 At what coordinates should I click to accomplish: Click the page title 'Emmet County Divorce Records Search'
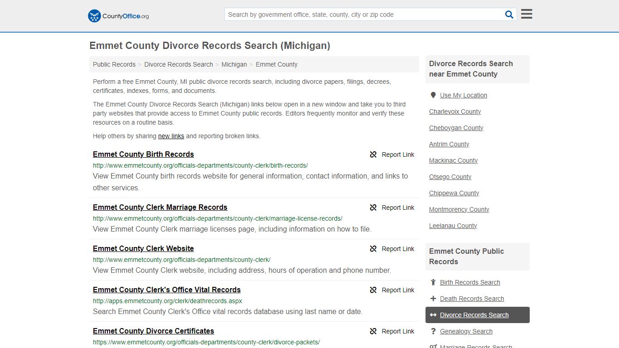point(210,46)
